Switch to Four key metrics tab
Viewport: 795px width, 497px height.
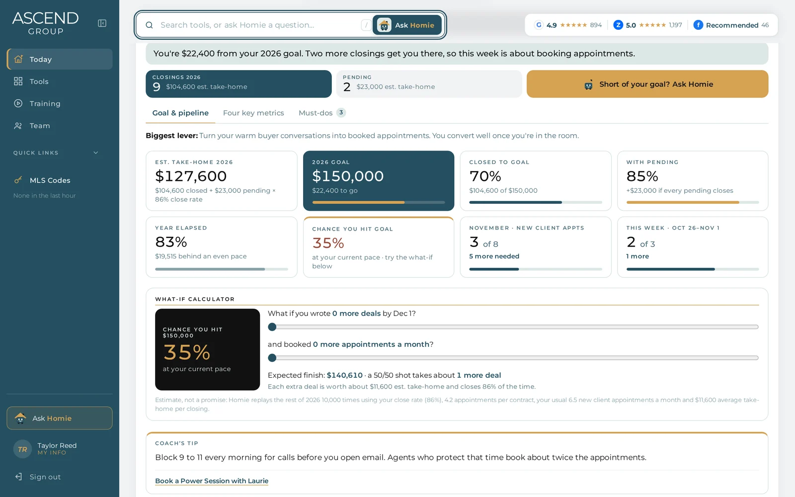pos(253,113)
